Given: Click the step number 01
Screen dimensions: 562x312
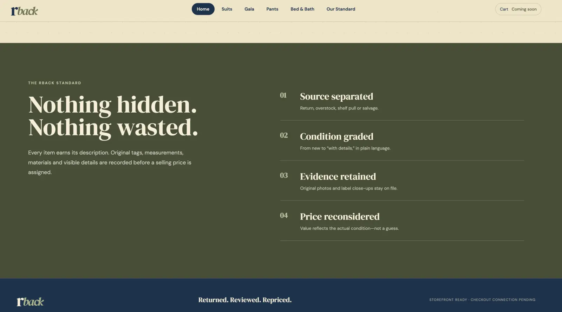Looking at the screenshot, I should click(x=283, y=95).
